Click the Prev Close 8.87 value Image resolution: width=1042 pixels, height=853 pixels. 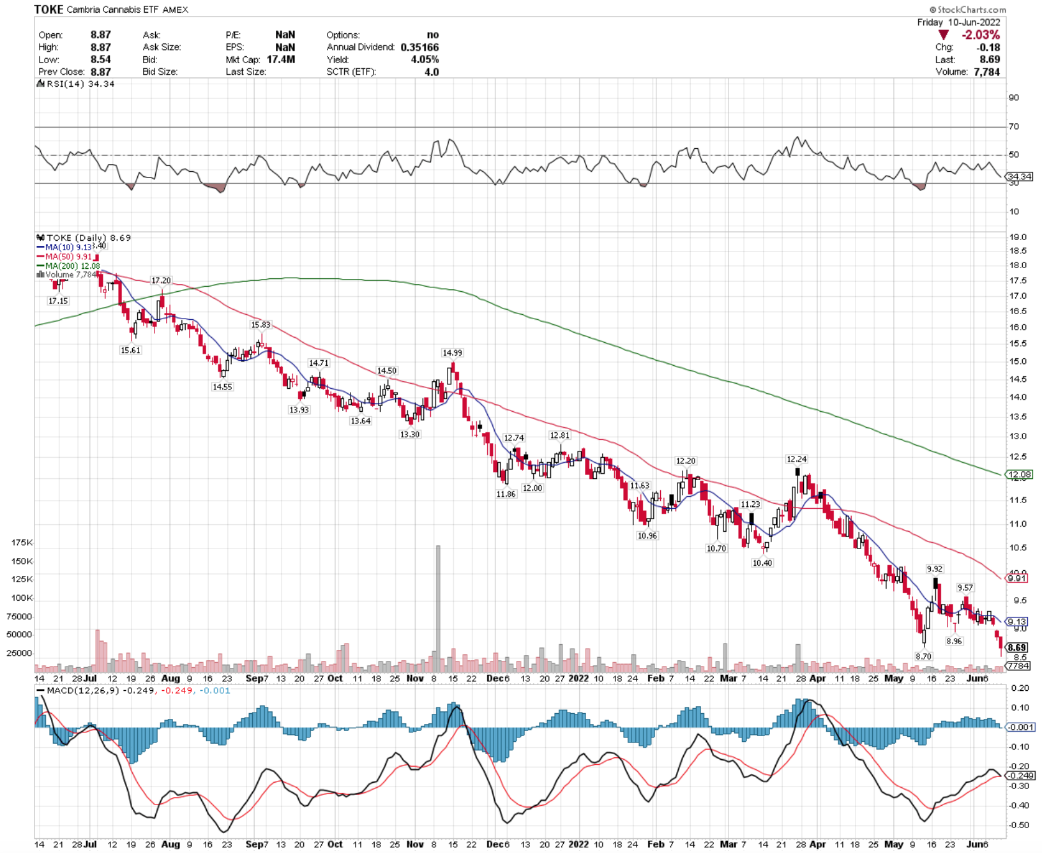tap(100, 72)
